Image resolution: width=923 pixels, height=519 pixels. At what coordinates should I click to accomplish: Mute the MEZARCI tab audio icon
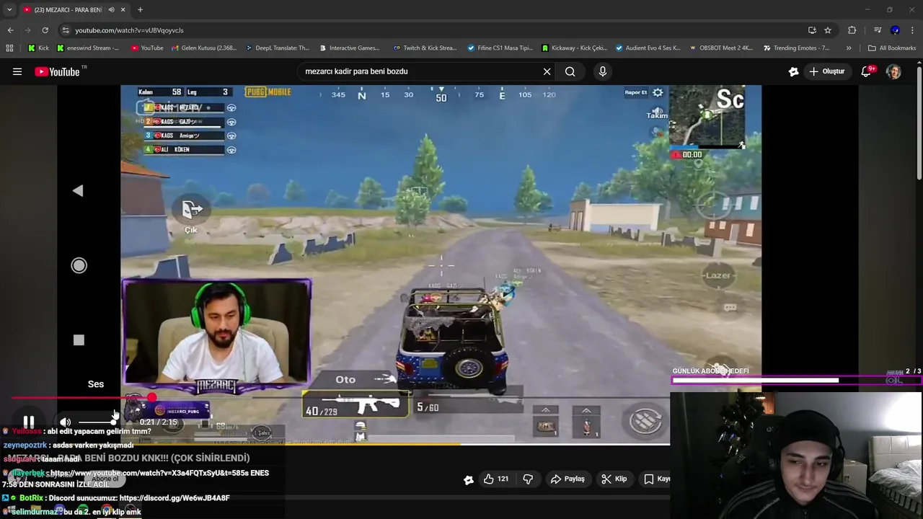click(x=111, y=9)
